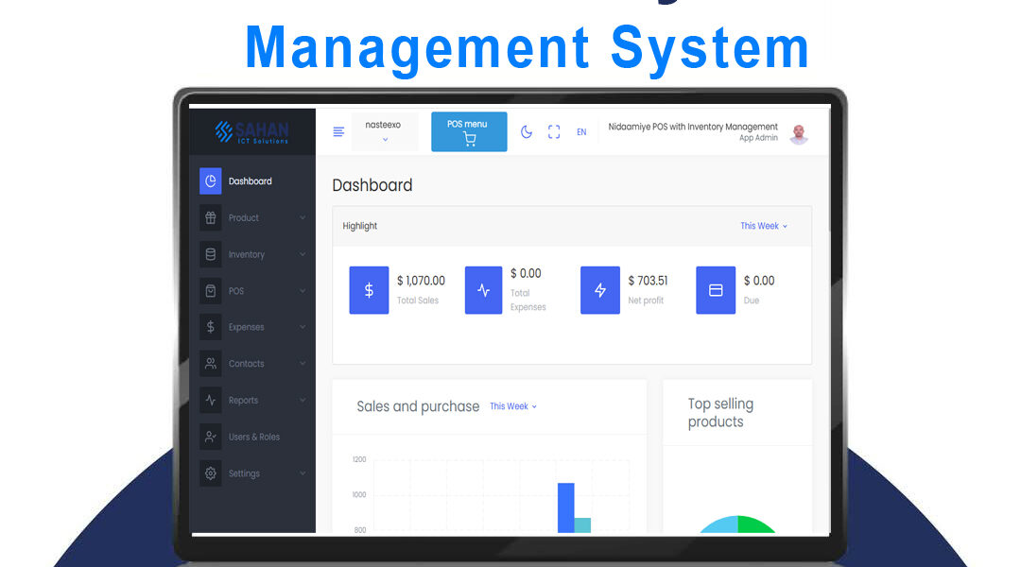1021x567 pixels.
Task: Click the Dashboard page heading
Action: tap(372, 185)
